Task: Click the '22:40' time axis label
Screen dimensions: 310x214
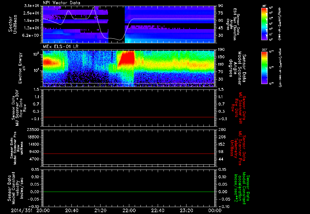Action: [157, 210]
